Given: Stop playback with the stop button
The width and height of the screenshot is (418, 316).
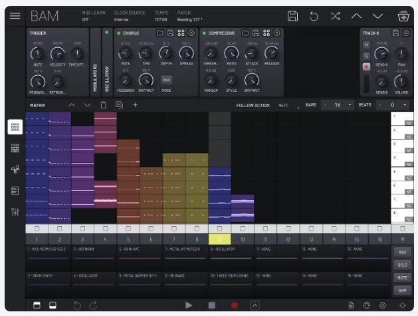Looking at the screenshot, I should click(212, 305).
